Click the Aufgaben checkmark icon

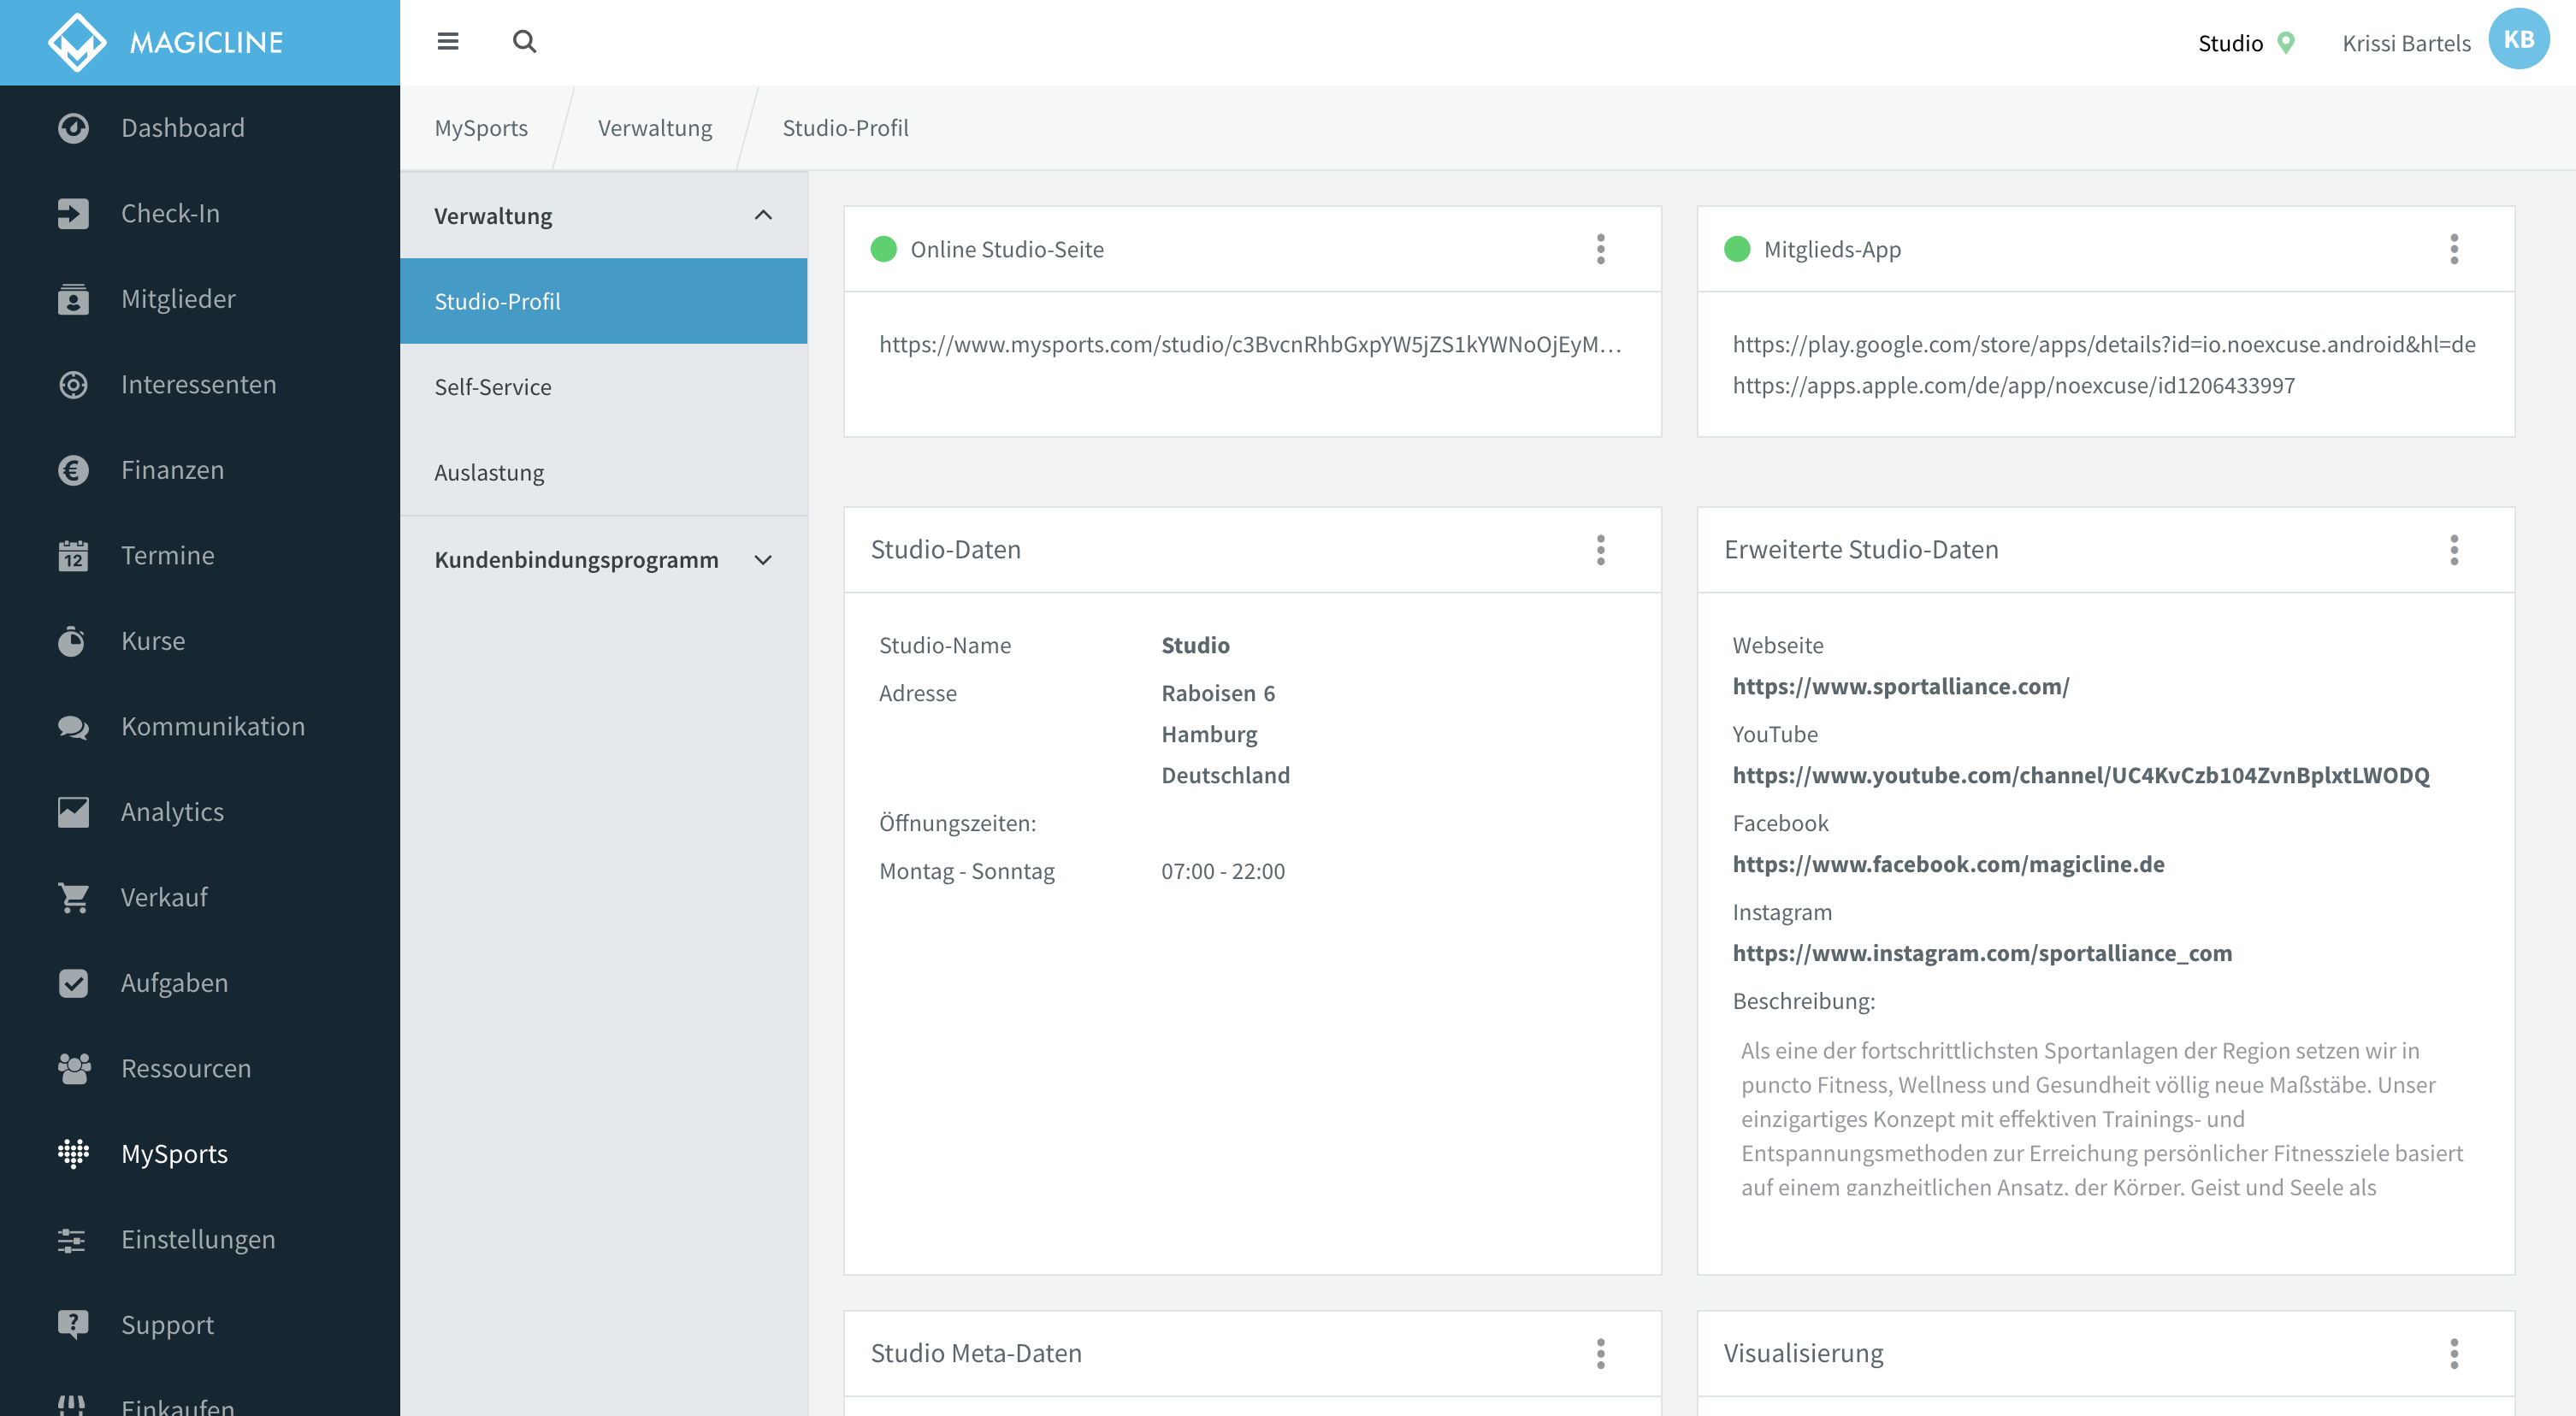click(73, 983)
